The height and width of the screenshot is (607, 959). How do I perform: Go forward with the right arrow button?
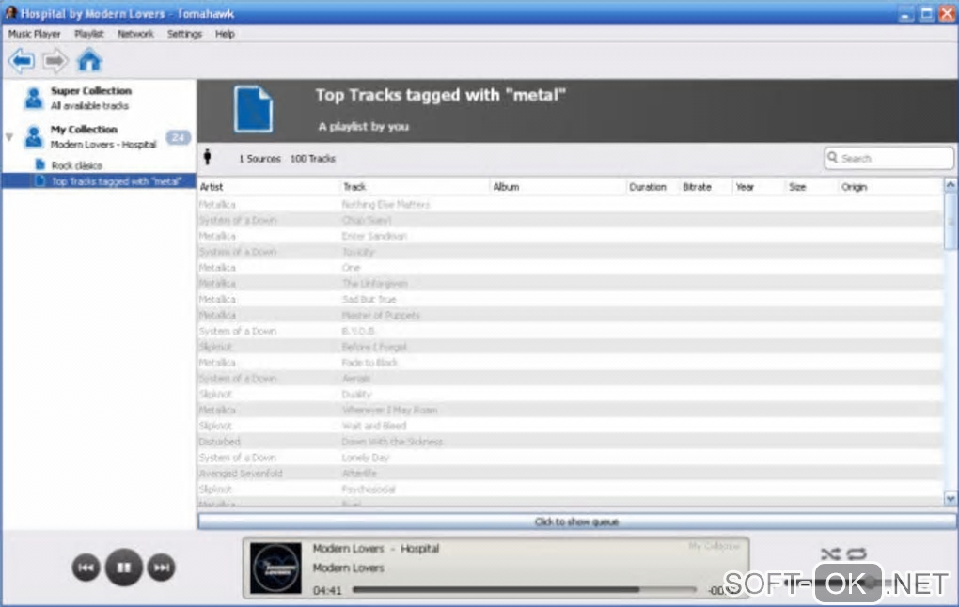(55, 60)
